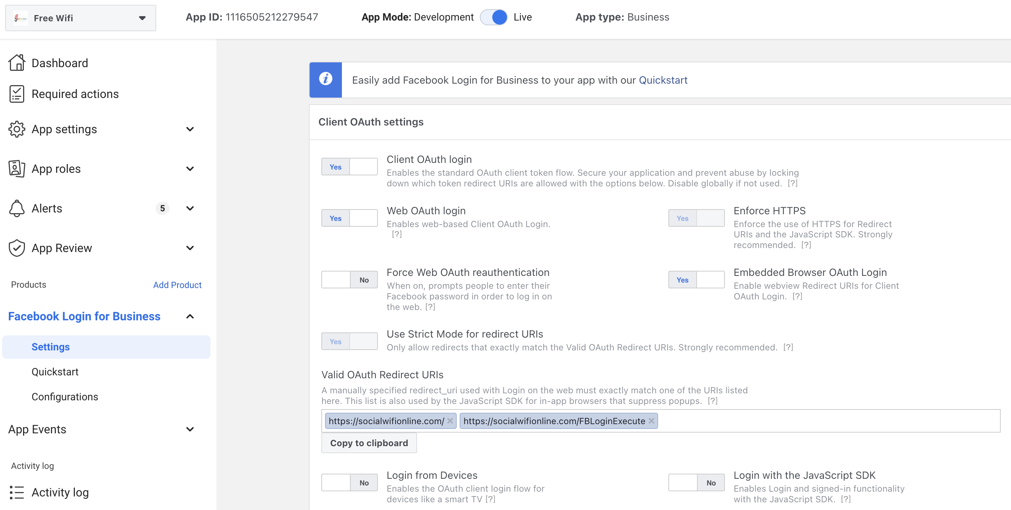Viewport: 1011px width, 510px height.
Task: Click the Dashboard home icon
Action: (x=17, y=63)
